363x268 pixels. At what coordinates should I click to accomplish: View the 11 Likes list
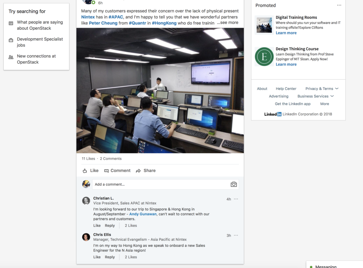click(88, 159)
